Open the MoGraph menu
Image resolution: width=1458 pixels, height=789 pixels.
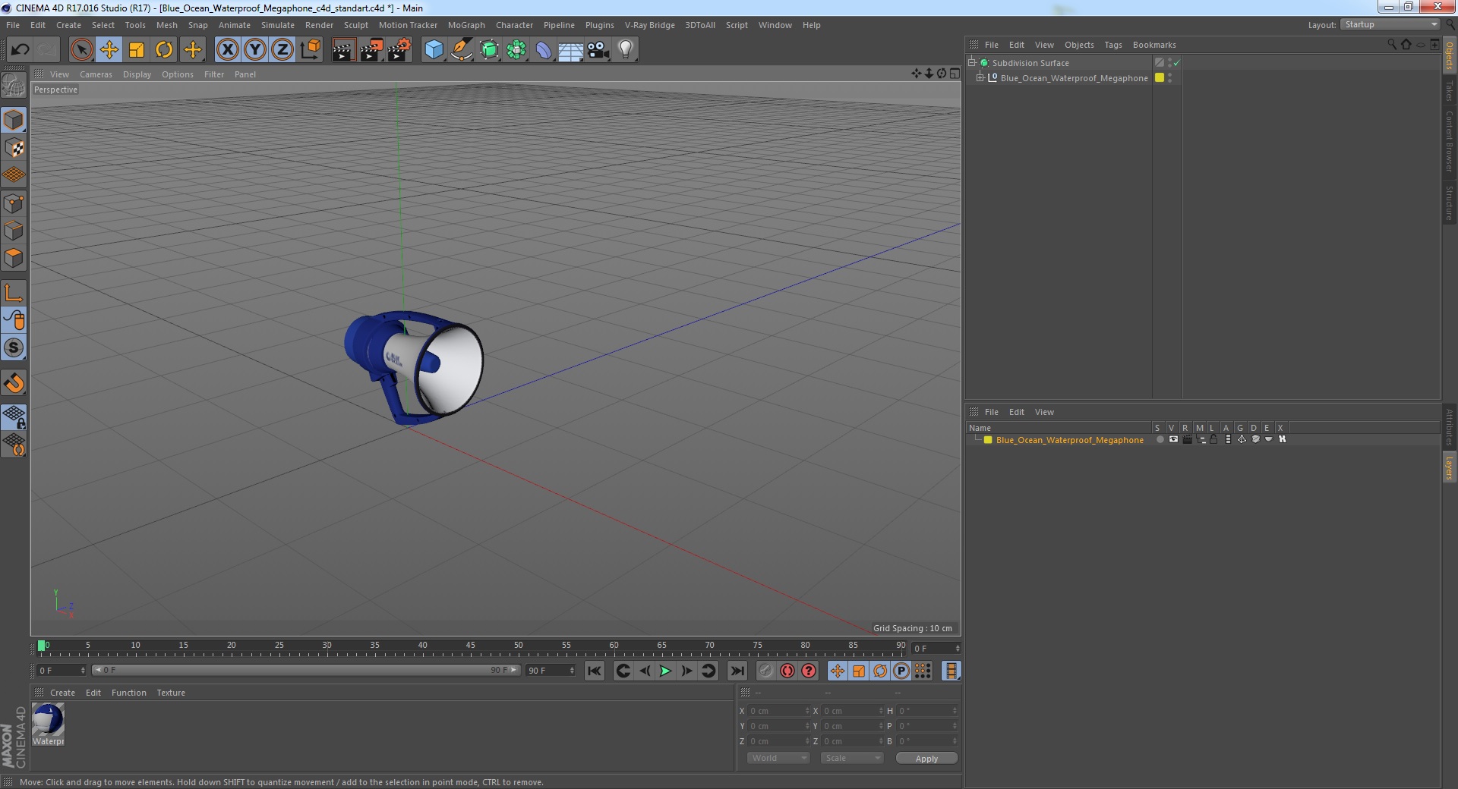(x=466, y=25)
